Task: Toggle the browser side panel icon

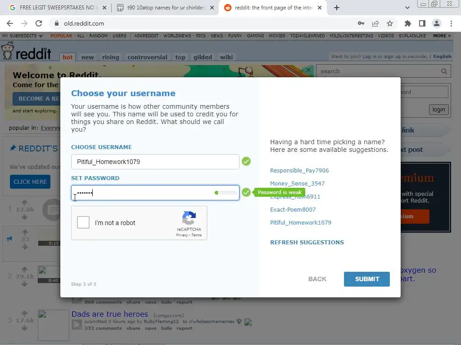Action: [422, 23]
